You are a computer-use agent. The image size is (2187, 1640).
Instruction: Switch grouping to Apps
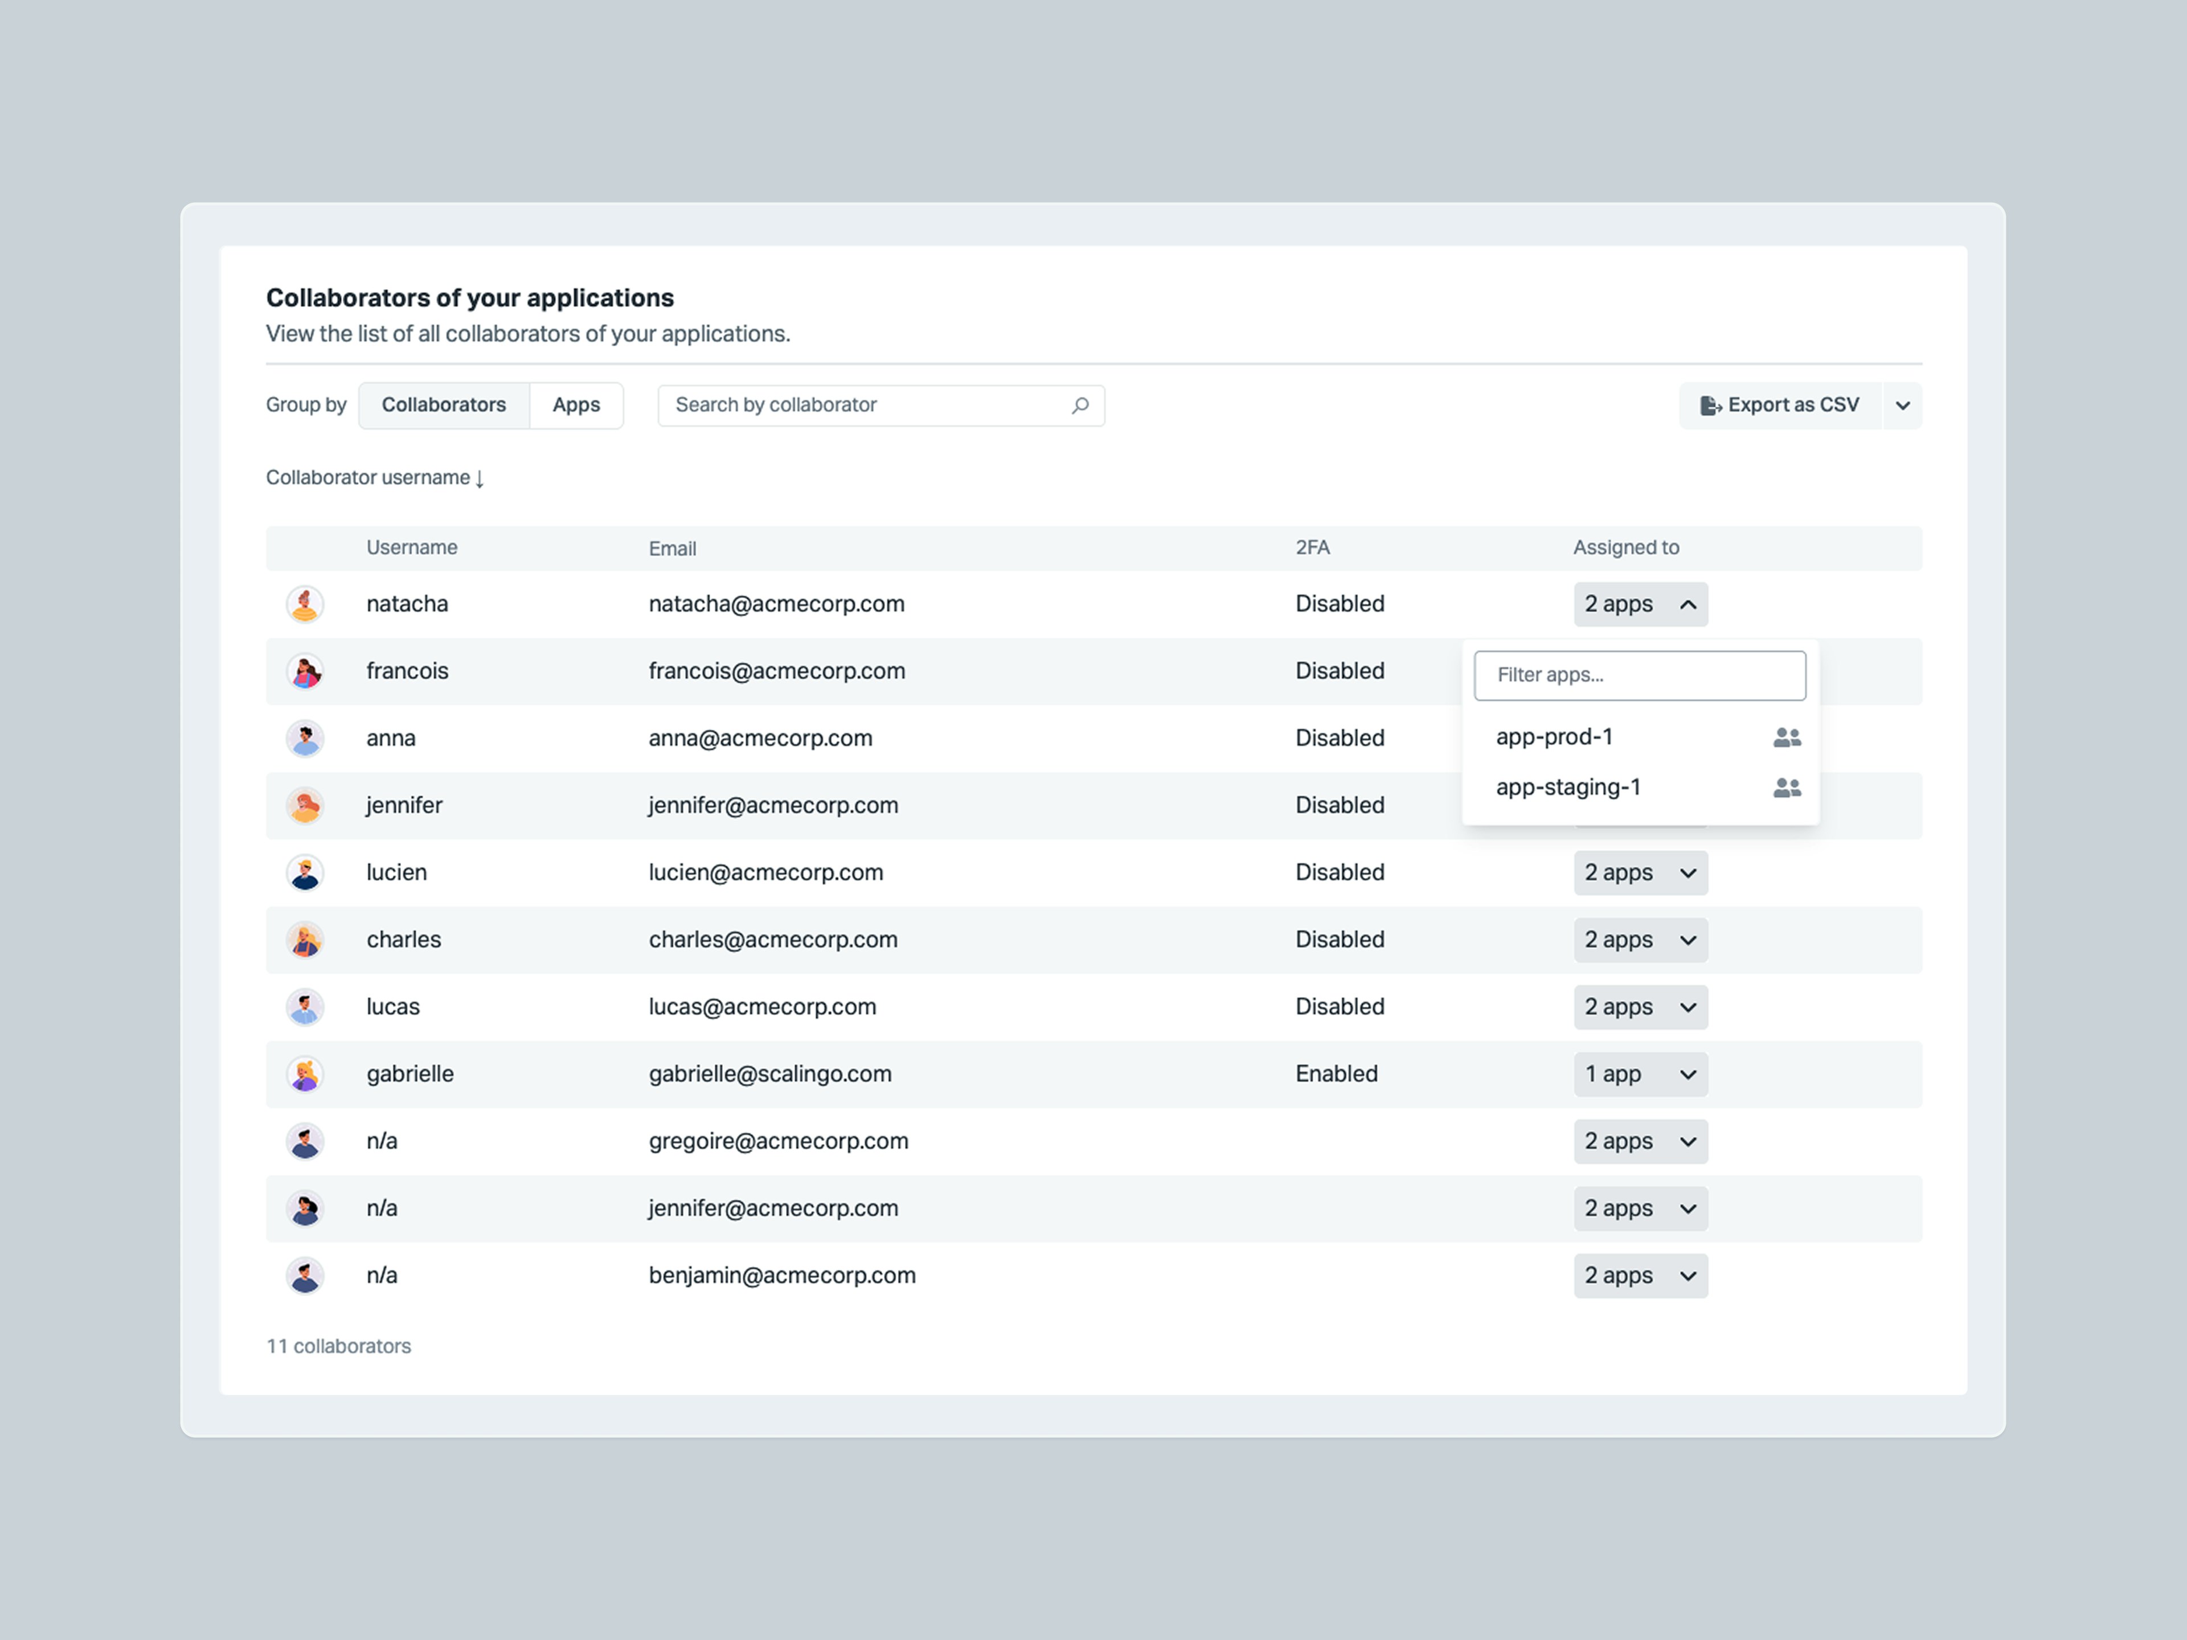575,405
